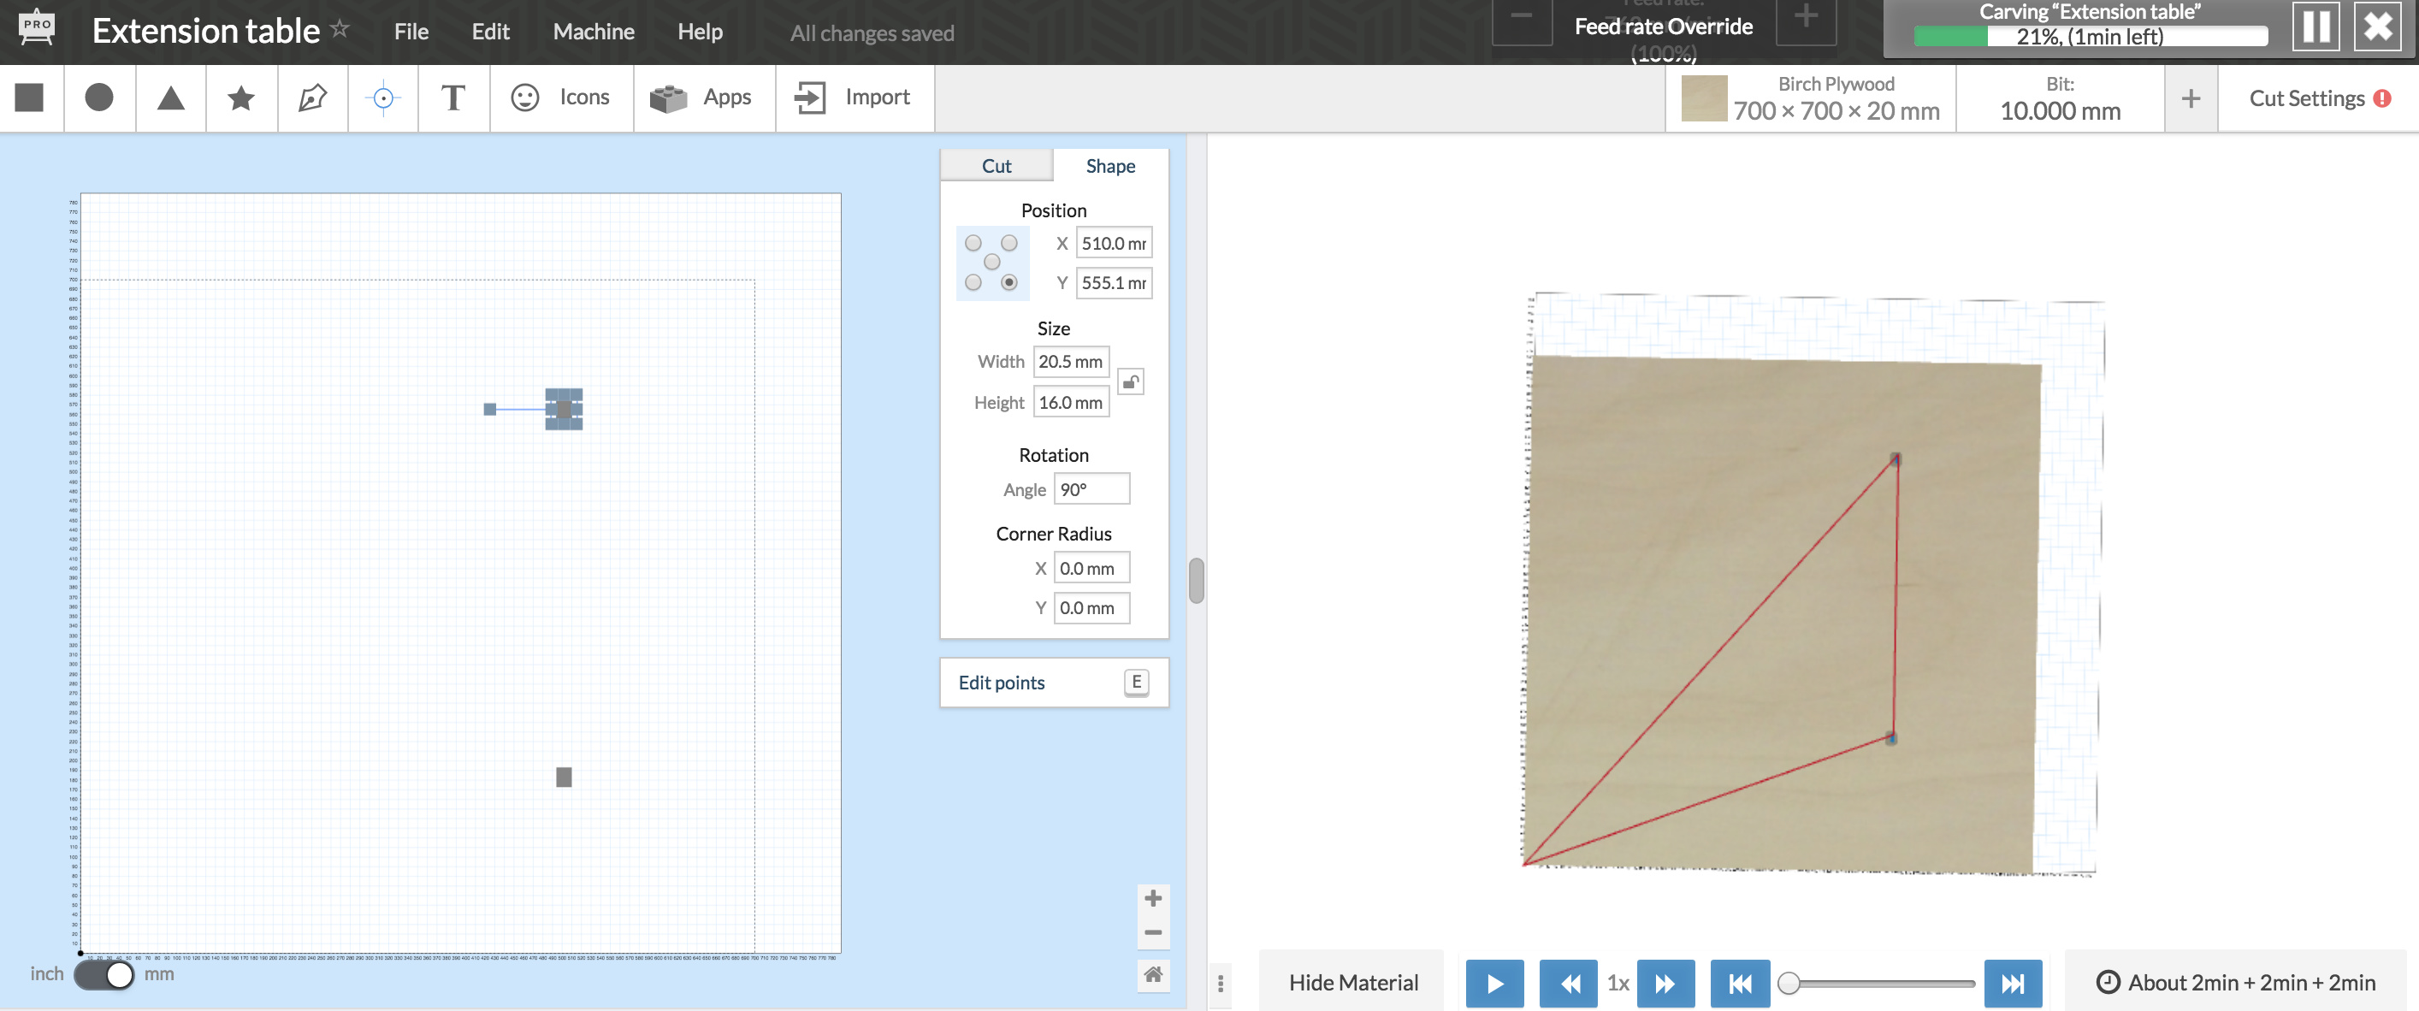Click the preview playback slider handle

(x=1789, y=982)
